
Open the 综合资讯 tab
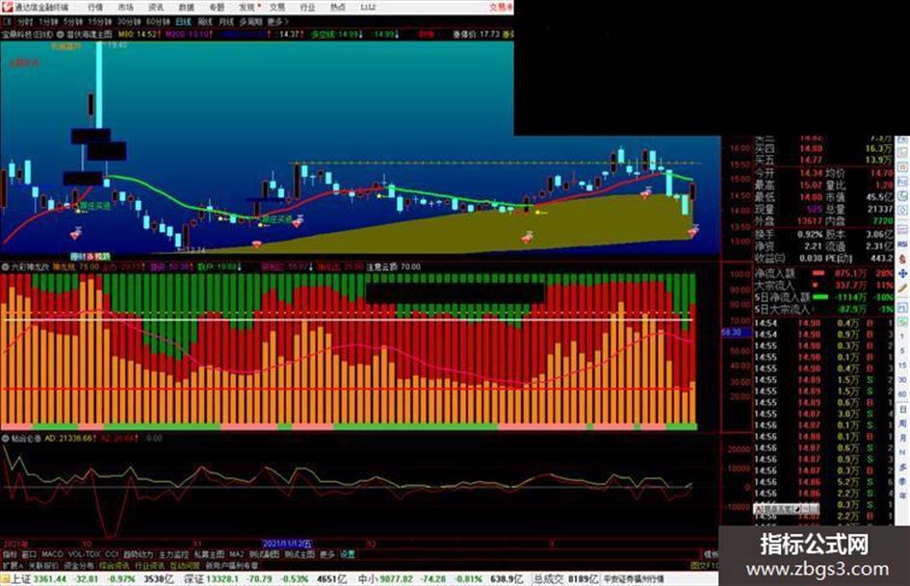115,565
